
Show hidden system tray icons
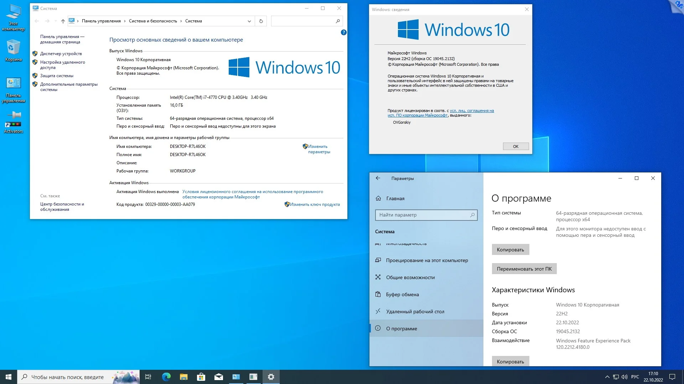(607, 377)
